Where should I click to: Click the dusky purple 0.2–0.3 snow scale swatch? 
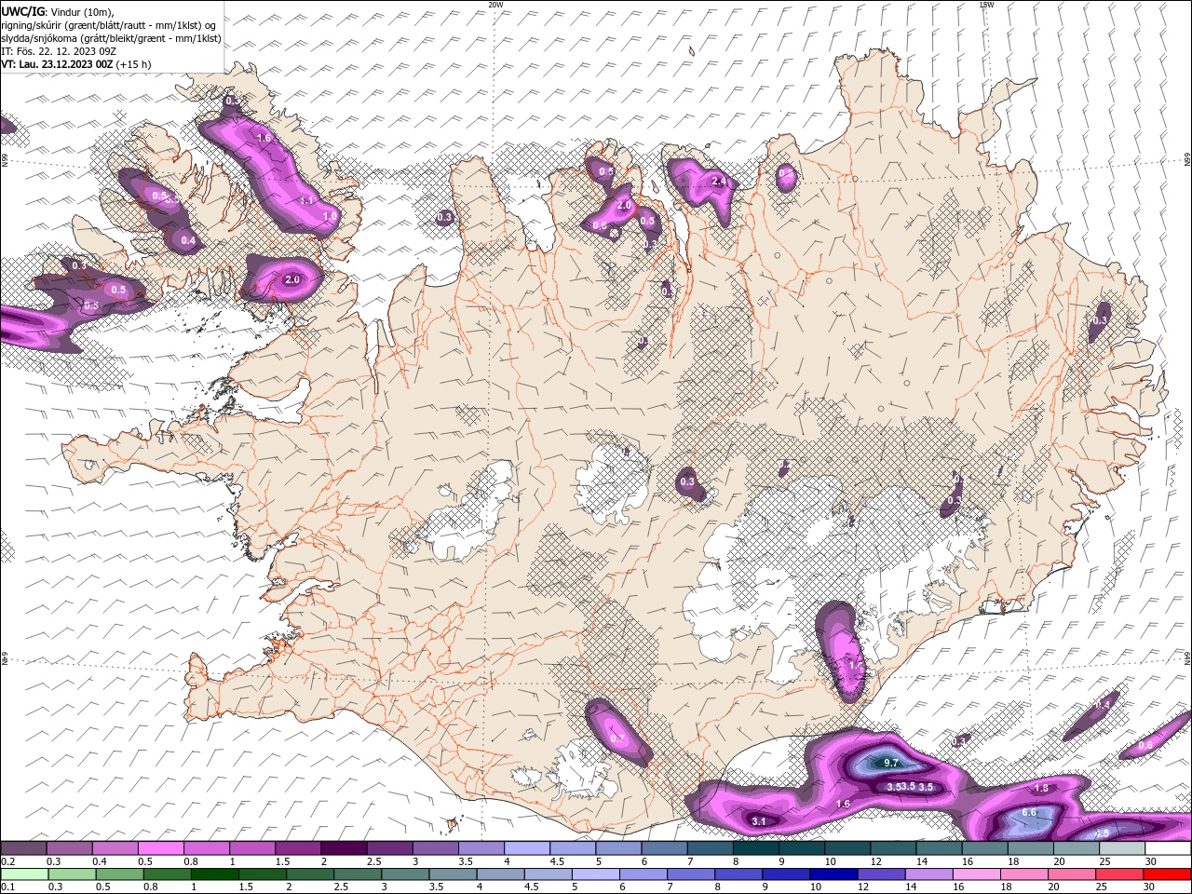point(23,848)
